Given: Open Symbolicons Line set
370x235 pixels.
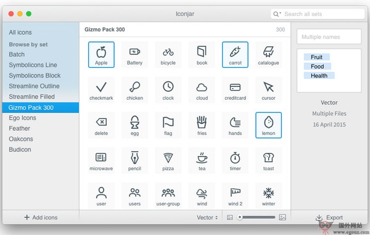Looking at the screenshot, I should pos(33,65).
